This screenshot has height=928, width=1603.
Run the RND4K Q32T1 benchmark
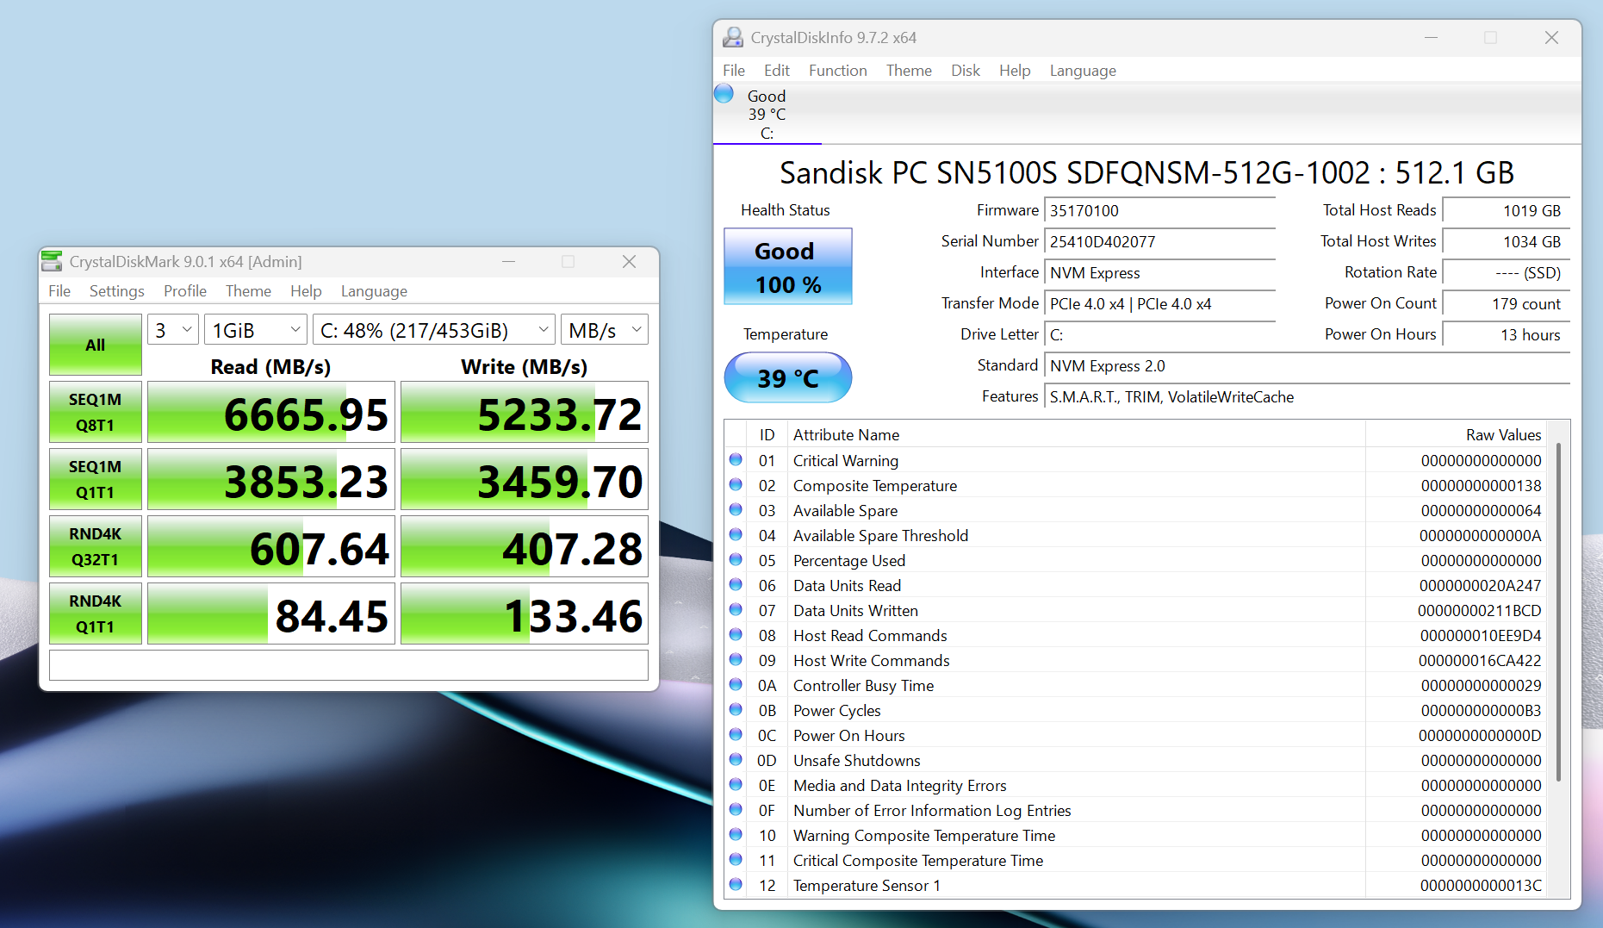tap(96, 546)
